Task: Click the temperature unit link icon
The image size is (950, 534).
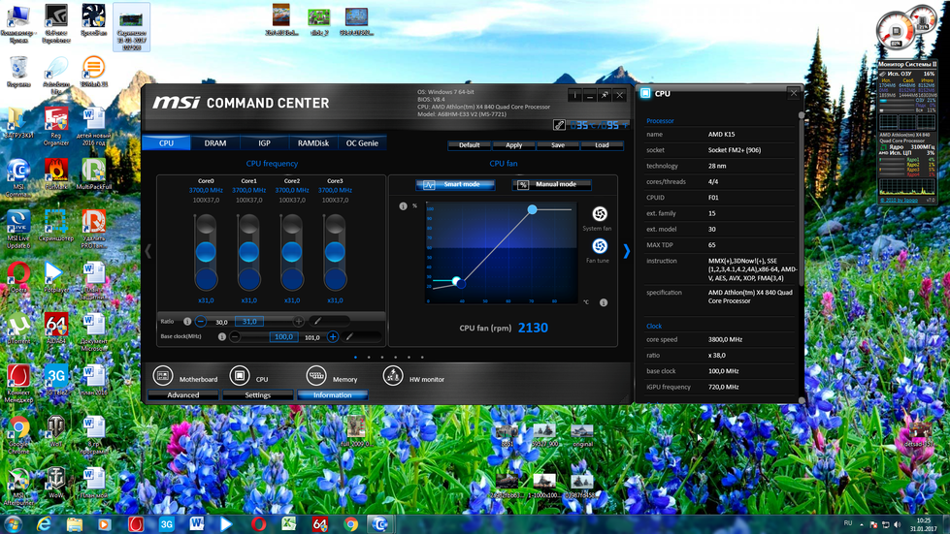Action: [x=559, y=125]
